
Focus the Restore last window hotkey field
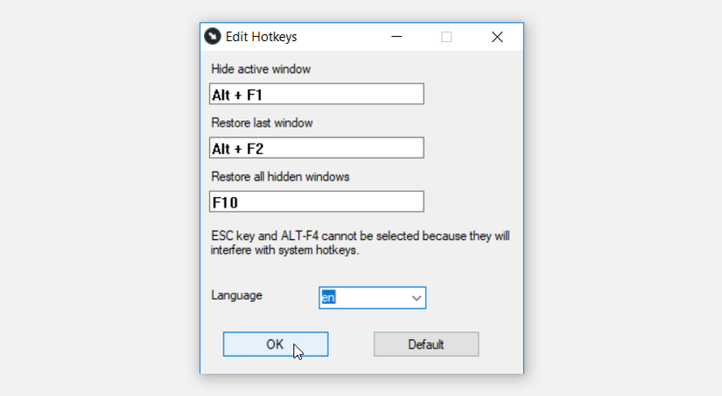click(x=317, y=148)
